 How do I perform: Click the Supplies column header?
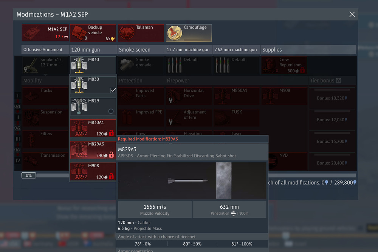pyautogui.click(x=308, y=49)
